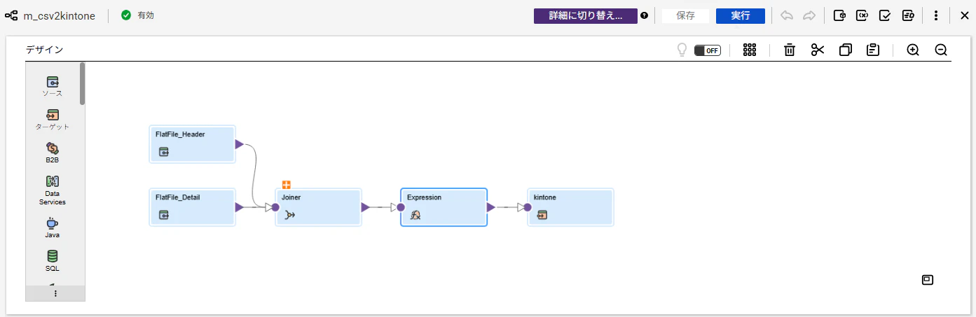Run the mapping with 実行 button
The image size is (976, 317).
(x=741, y=16)
